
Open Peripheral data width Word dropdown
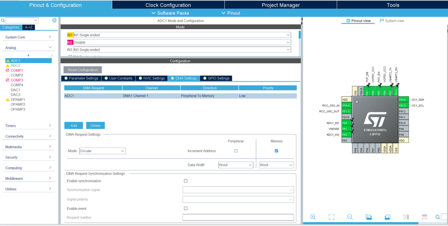(x=235, y=165)
